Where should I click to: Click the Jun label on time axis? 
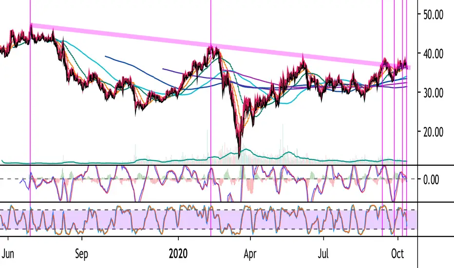pyautogui.click(x=8, y=254)
